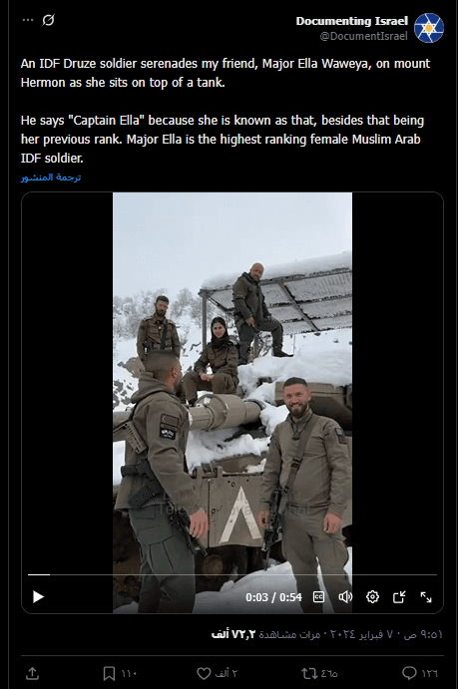Open video settings gear
This screenshot has width=458, height=689.
click(372, 596)
